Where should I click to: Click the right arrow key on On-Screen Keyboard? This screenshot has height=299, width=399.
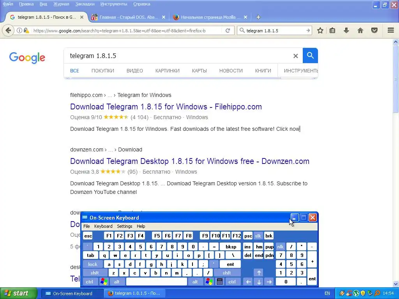click(x=269, y=282)
